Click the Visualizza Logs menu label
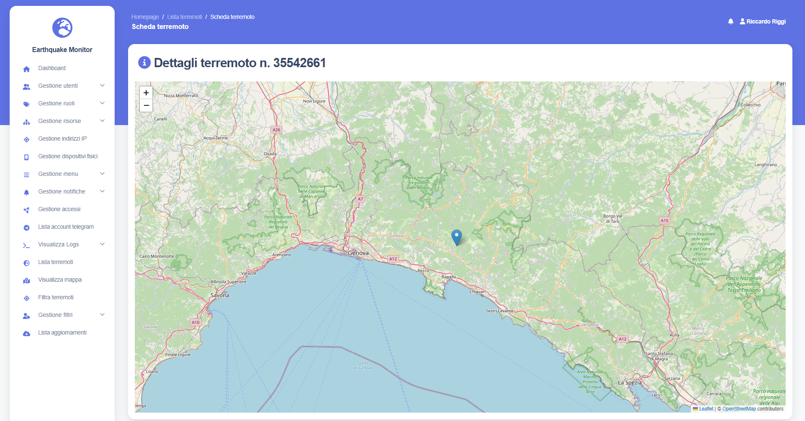The image size is (805, 421). pos(58,244)
